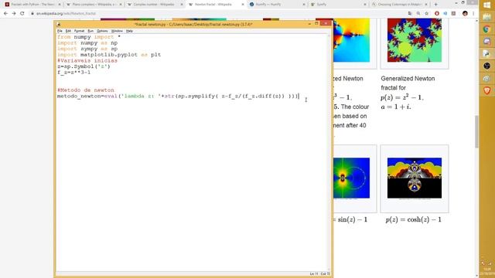Click 'Generalized Newton fractal for' caption

[408, 83]
